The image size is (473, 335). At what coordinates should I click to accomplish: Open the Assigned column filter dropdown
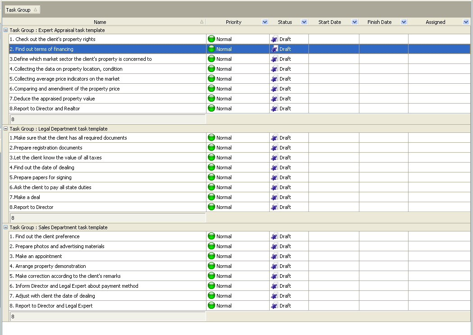pyautogui.click(x=466, y=22)
